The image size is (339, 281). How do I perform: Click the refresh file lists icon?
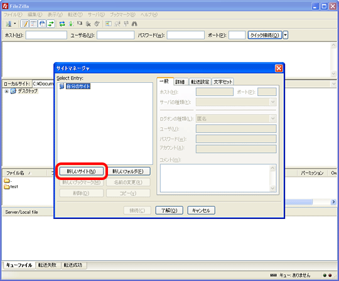(x=62, y=24)
